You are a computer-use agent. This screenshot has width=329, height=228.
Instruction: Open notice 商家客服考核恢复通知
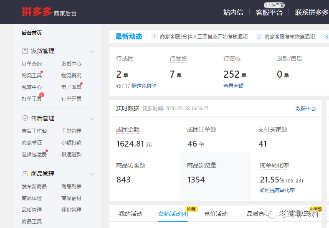(290, 37)
